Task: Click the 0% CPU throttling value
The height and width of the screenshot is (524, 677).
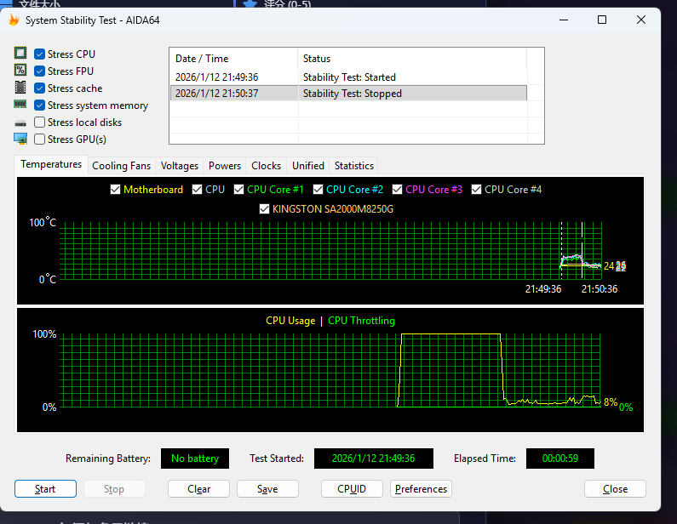Action: (x=626, y=407)
